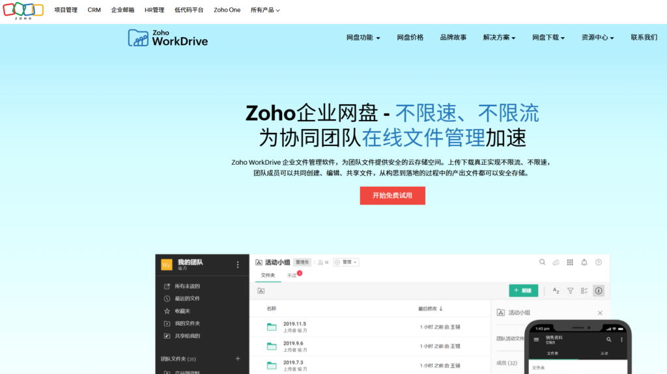This screenshot has height=374, width=667.
Task: Click the phone hamburger menu icon
Action: (x=537, y=339)
